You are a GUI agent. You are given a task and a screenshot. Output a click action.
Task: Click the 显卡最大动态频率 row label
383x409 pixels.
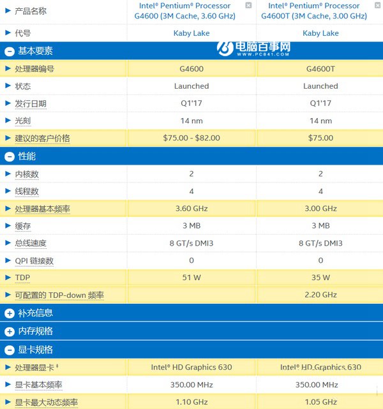(46, 402)
